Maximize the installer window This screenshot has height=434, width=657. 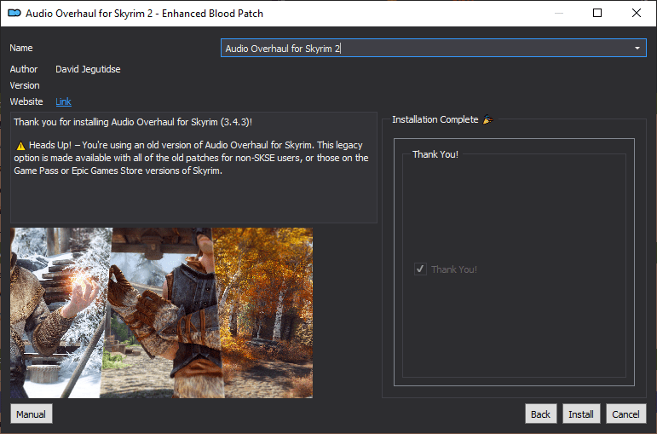pos(597,13)
